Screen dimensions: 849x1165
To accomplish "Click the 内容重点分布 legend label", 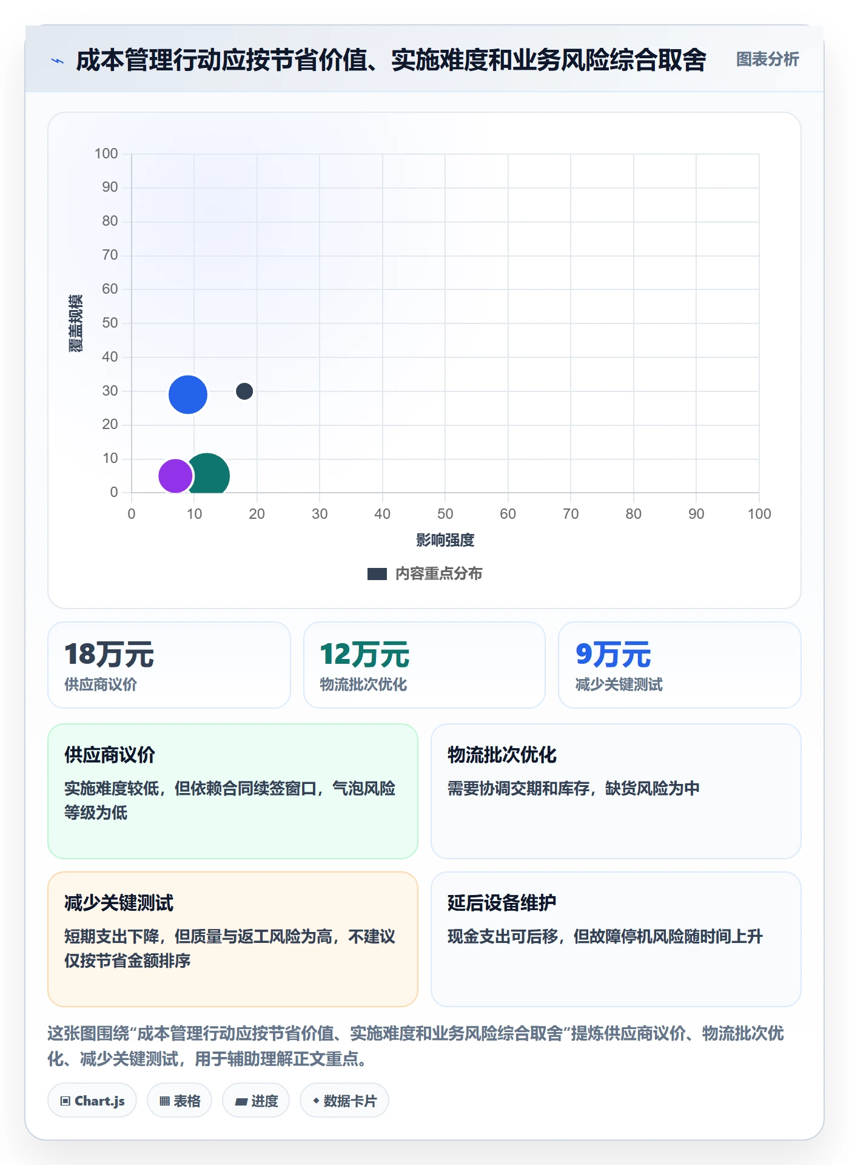I will coord(438,573).
